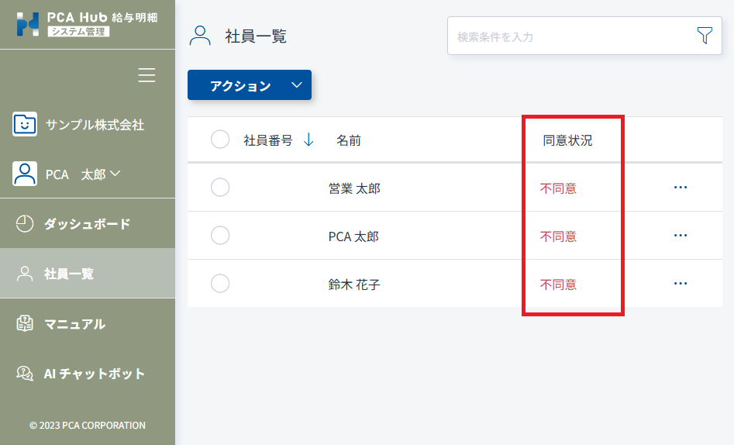
Task: Open the ダッシュボード menu item
Action: click(x=88, y=224)
